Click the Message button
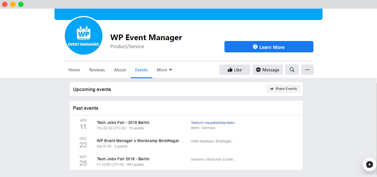377x177 pixels. pyautogui.click(x=268, y=70)
